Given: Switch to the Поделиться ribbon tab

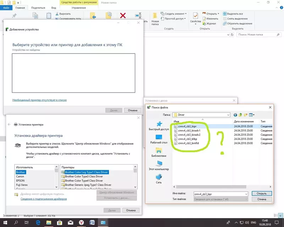Looking at the screenshot, I should tap(38, 8).
